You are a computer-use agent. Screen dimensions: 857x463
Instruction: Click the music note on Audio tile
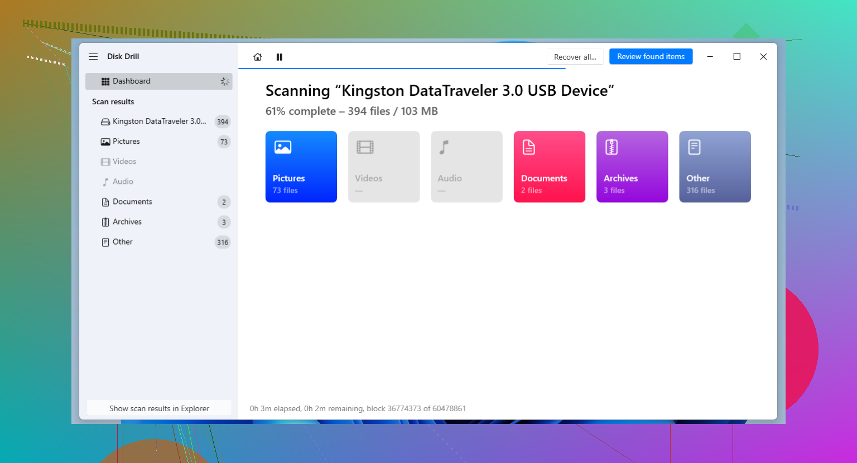(x=444, y=147)
